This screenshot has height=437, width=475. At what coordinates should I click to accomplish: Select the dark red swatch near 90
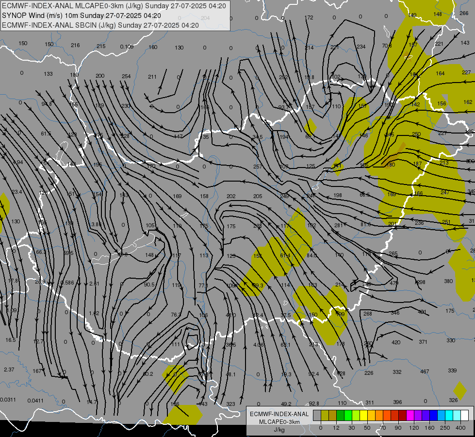(403, 415)
